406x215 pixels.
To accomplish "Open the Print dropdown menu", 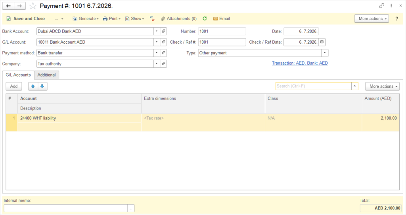I will (111, 19).
